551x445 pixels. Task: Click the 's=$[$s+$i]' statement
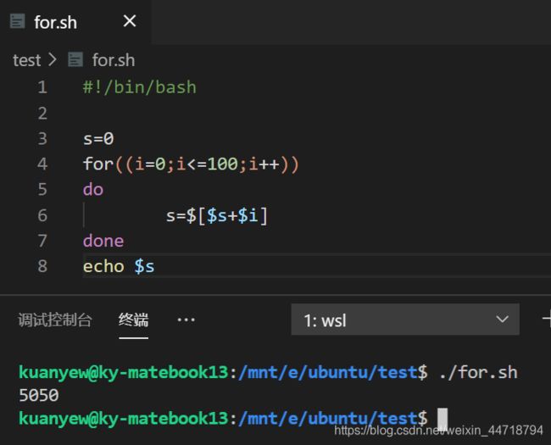(x=217, y=215)
